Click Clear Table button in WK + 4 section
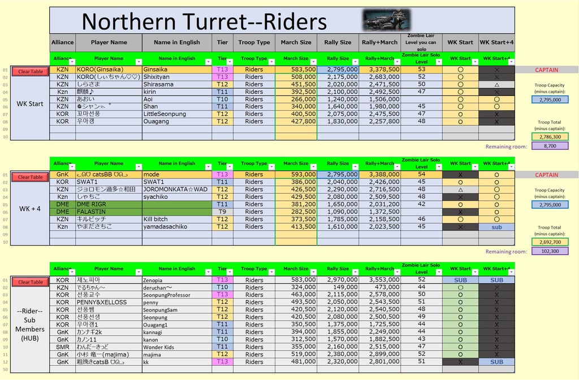Viewport: 579px width, 380px height. [31, 177]
